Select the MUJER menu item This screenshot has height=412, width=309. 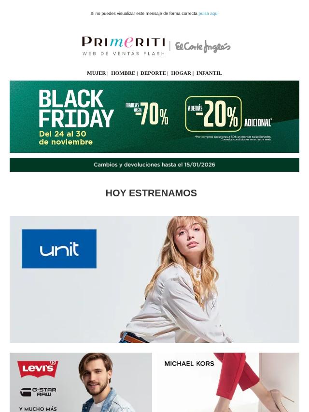(x=96, y=73)
